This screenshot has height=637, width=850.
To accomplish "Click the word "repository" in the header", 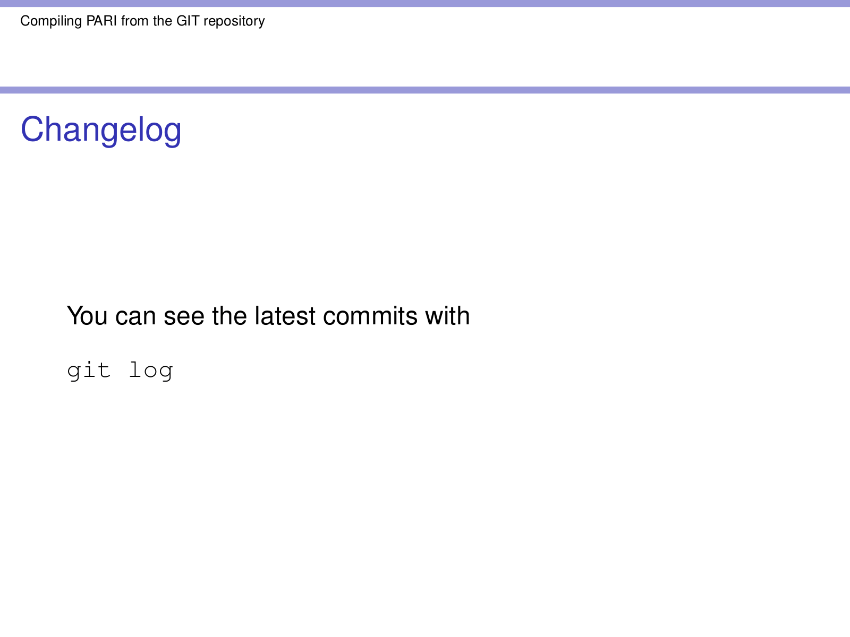I will pyautogui.click(x=234, y=21).
